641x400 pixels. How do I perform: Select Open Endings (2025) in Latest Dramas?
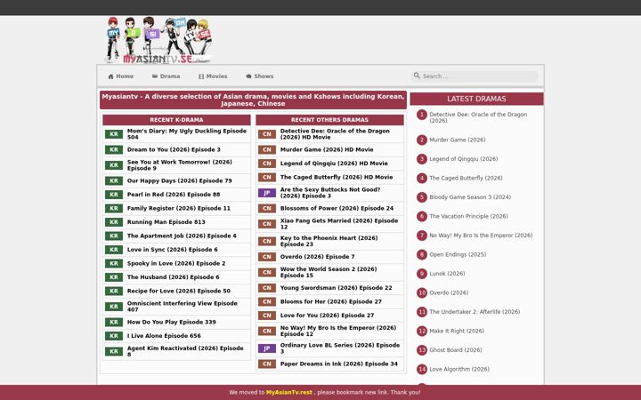(x=458, y=255)
